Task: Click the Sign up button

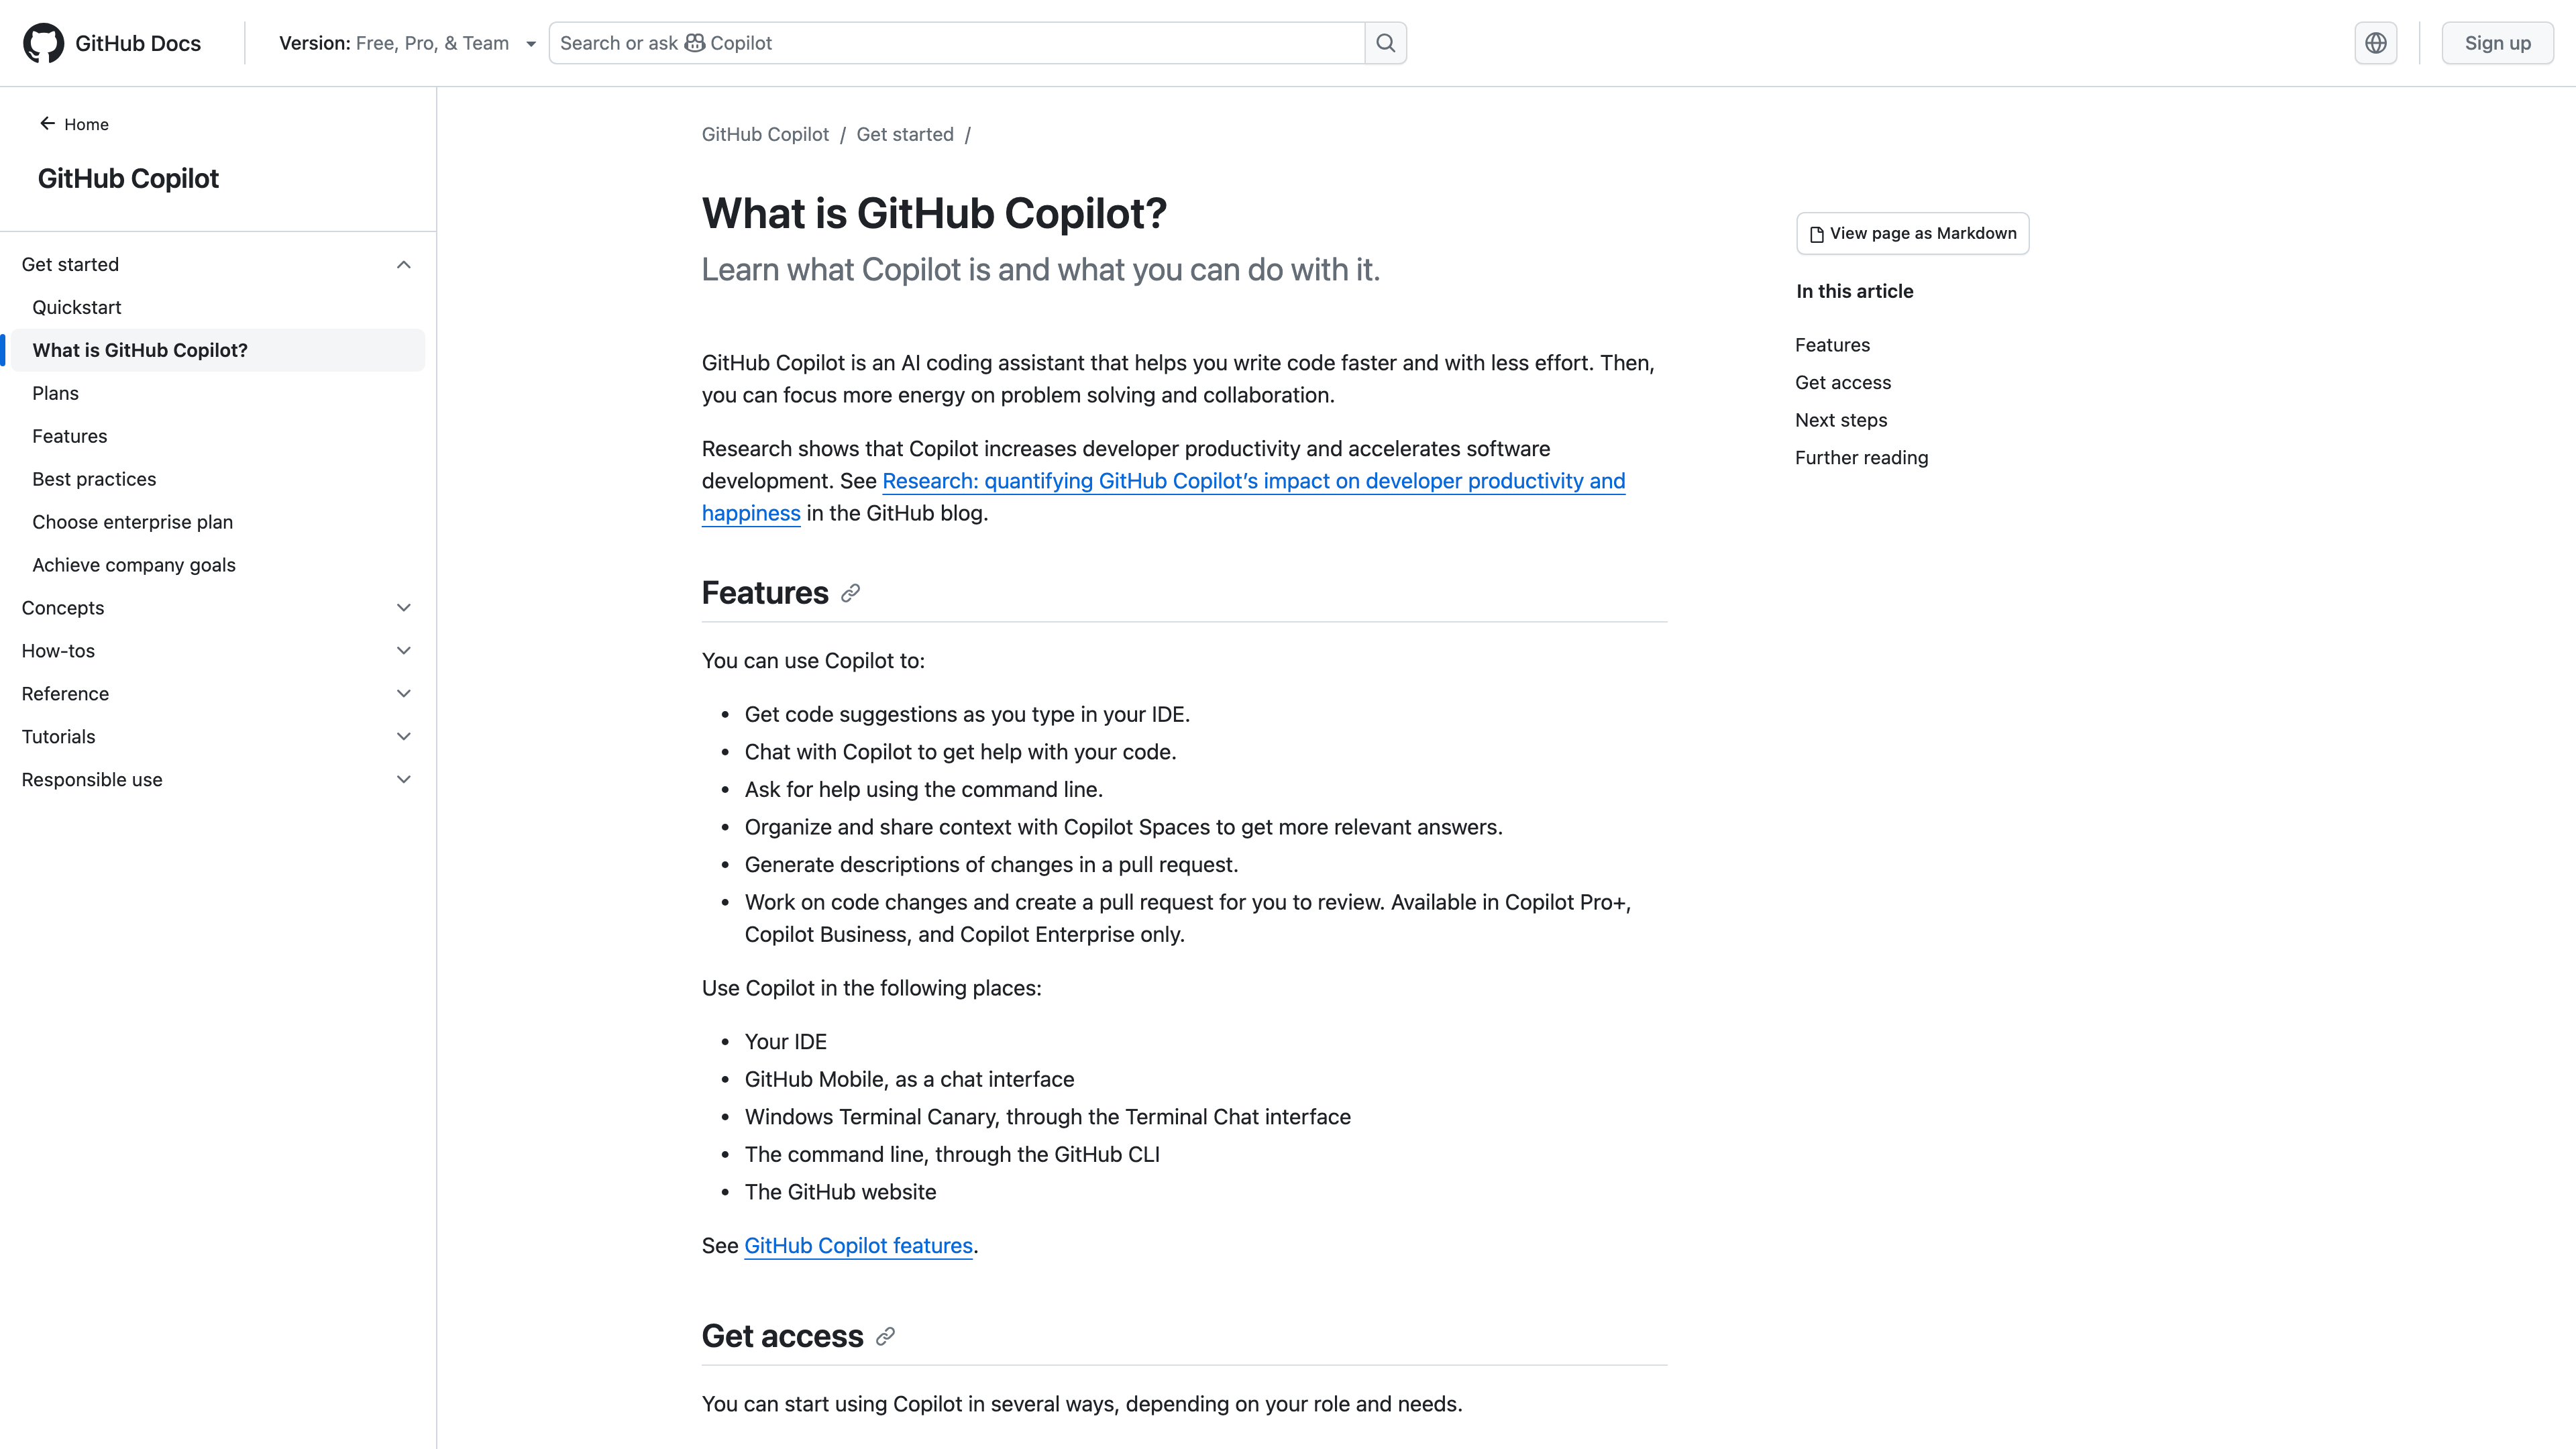Action: tap(2497, 43)
